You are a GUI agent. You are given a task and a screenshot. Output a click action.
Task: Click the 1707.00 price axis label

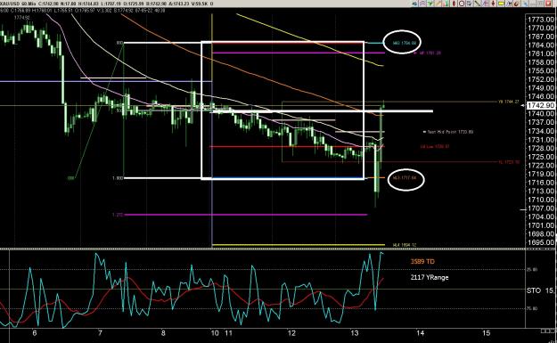coord(541,208)
